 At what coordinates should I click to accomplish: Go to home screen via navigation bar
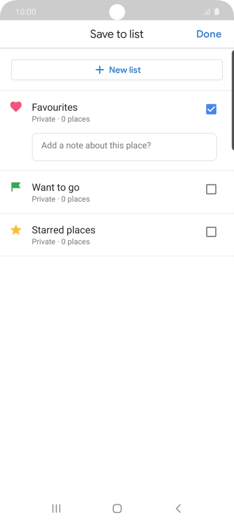[117, 508]
